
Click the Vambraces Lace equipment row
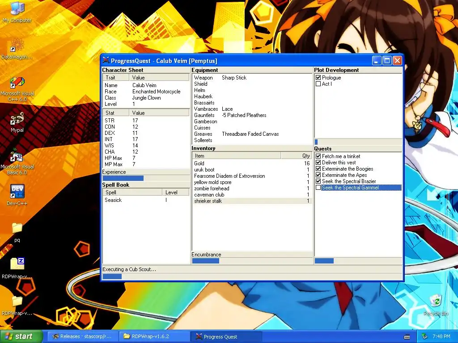pyautogui.click(x=252, y=109)
